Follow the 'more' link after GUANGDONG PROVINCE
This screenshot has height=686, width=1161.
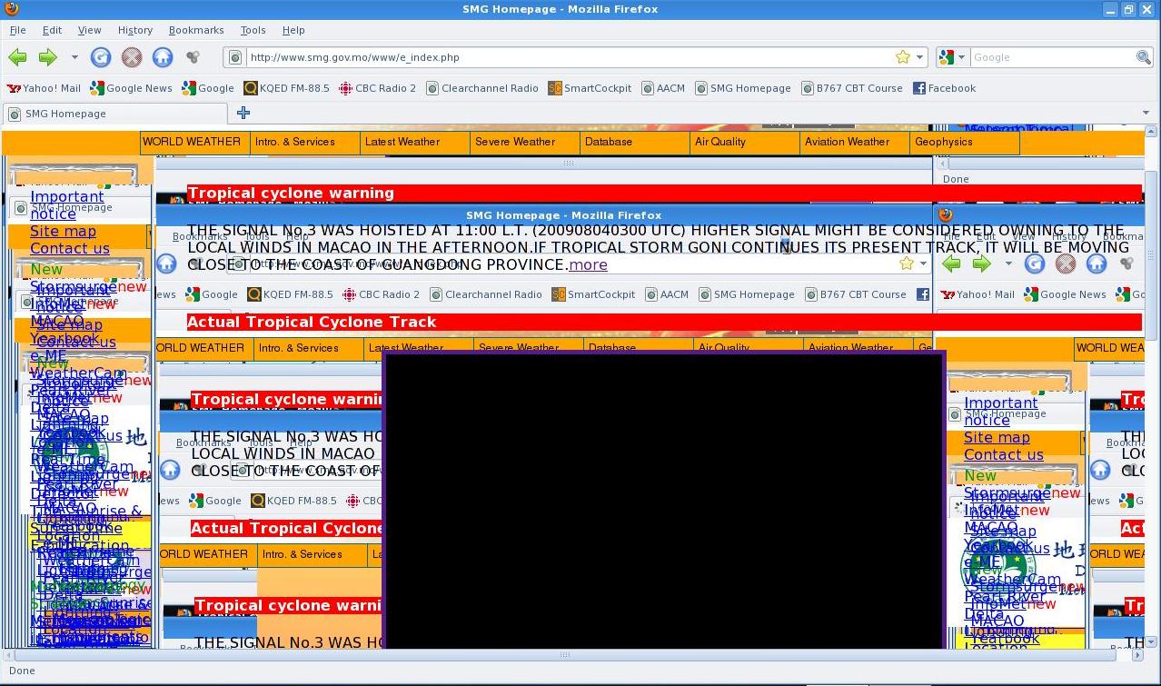click(x=588, y=265)
